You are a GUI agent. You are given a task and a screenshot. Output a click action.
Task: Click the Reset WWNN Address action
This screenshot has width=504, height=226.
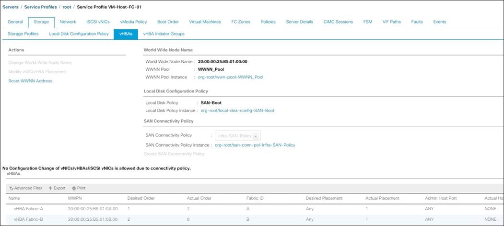(30, 81)
